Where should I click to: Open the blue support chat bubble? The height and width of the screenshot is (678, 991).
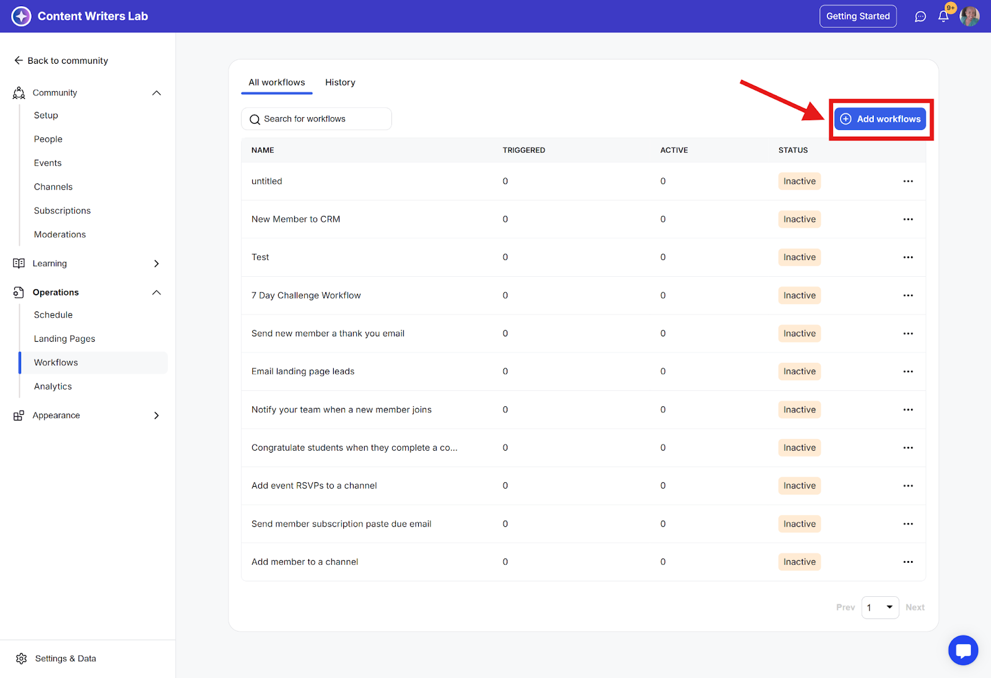pyautogui.click(x=963, y=650)
